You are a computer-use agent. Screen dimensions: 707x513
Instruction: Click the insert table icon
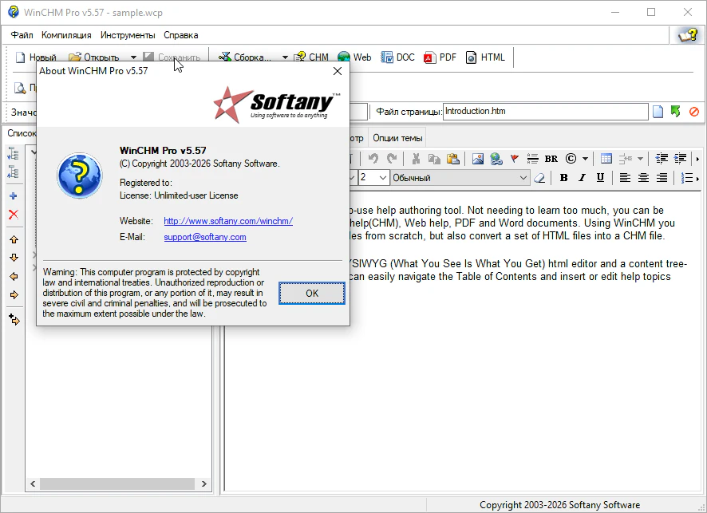point(606,159)
